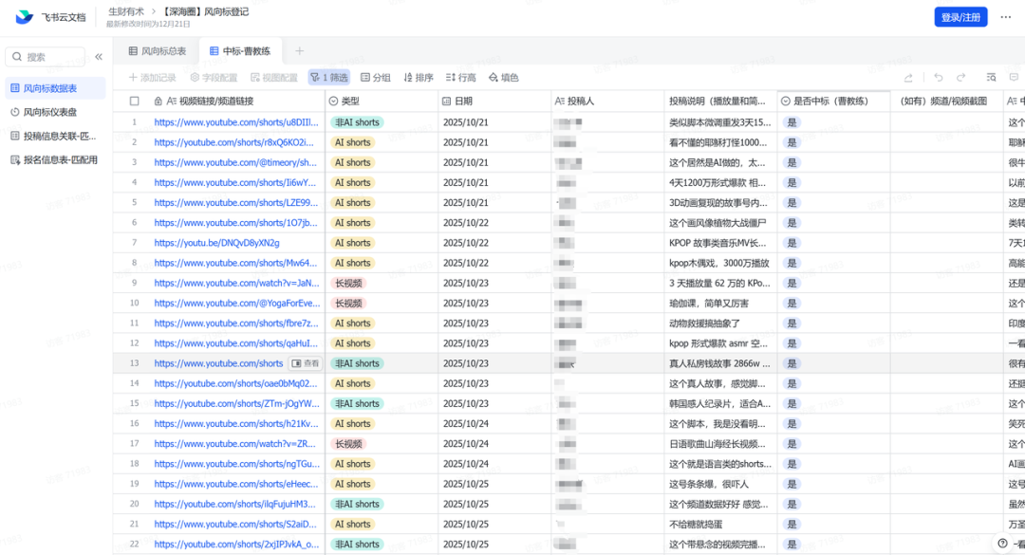Viewport: 1025px width, 555px height.
Task: Click the redo arrow icon
Action: (x=960, y=77)
